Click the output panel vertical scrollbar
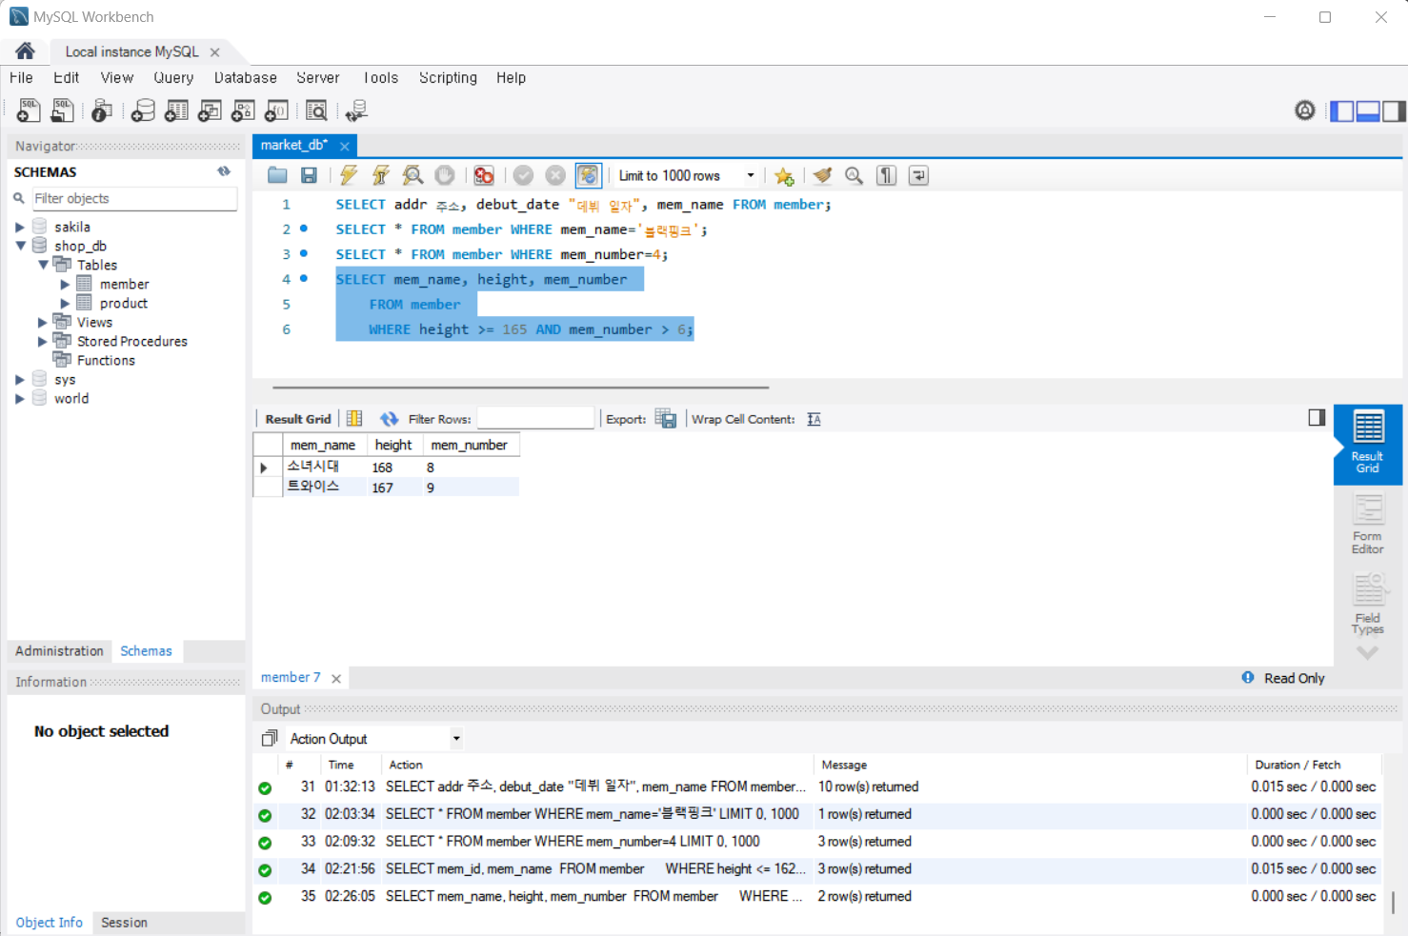The width and height of the screenshot is (1408, 936). pyautogui.click(x=1393, y=902)
